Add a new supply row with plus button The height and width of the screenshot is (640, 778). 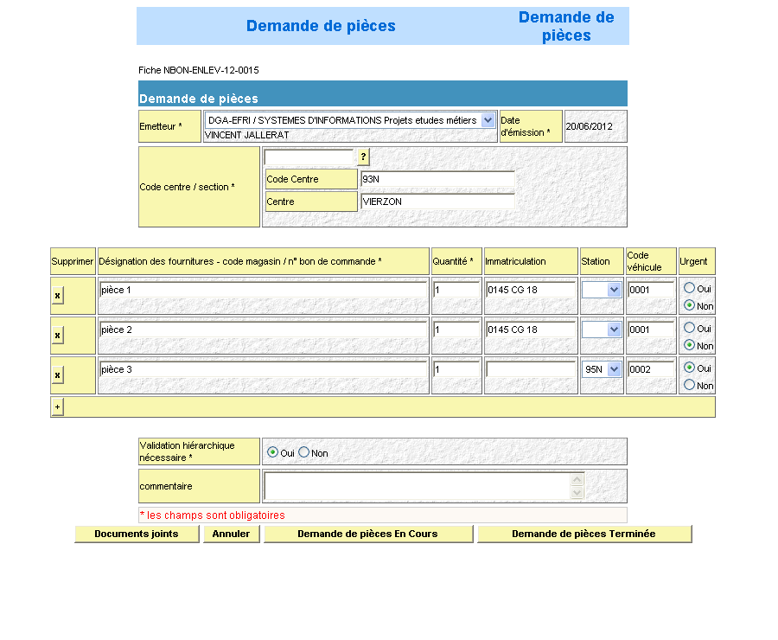coord(58,406)
